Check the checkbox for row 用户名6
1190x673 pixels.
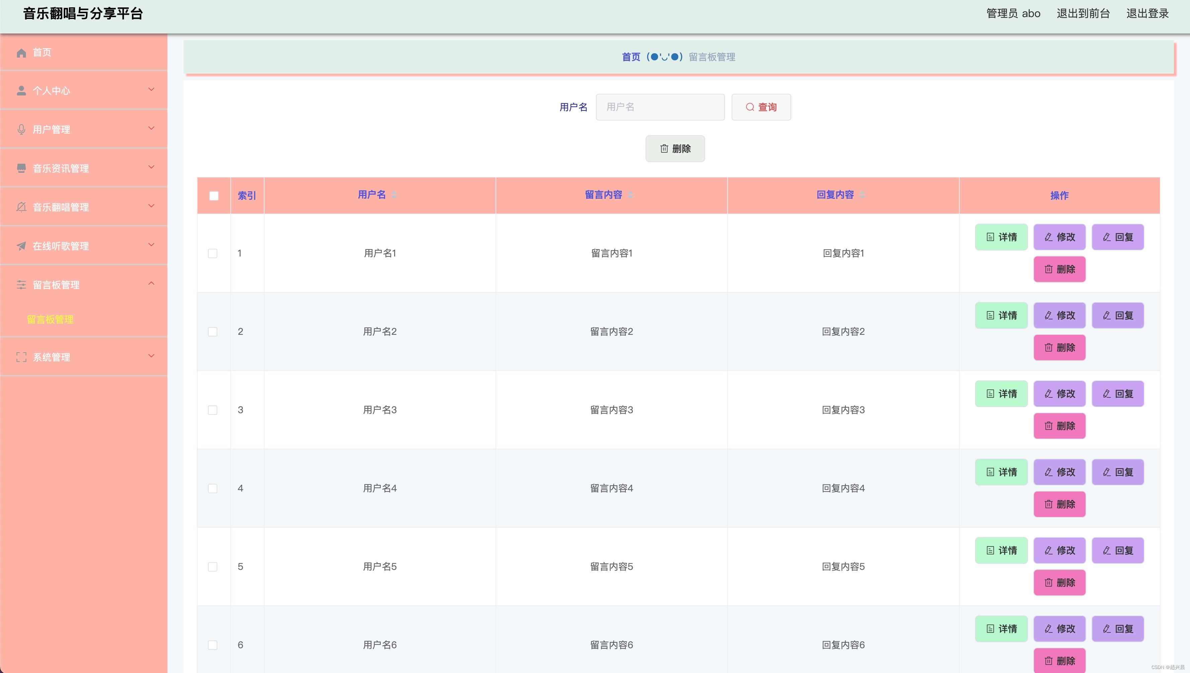point(213,645)
